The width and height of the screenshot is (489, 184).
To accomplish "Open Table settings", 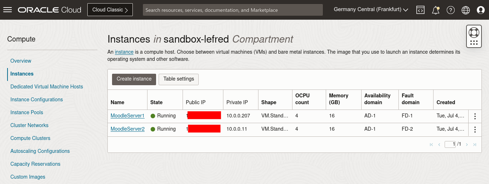I will click(179, 79).
